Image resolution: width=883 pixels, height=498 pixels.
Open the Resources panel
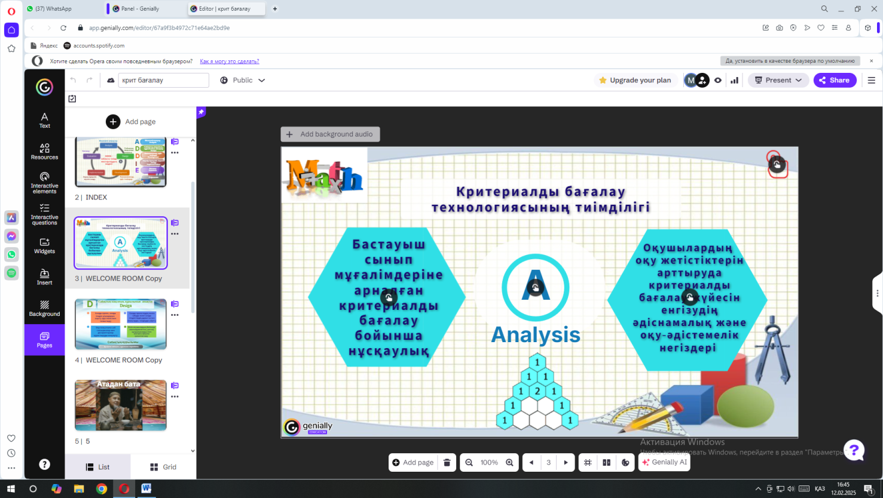44,151
